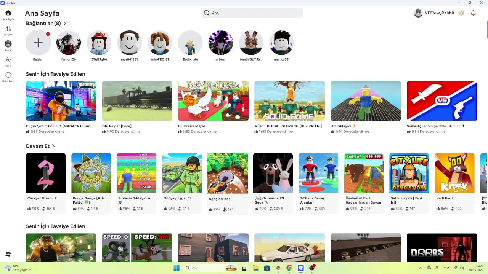Viewport: 488px width, 274px height.
Task: Click the YEElow_Rabbit username
Action: 440,13
